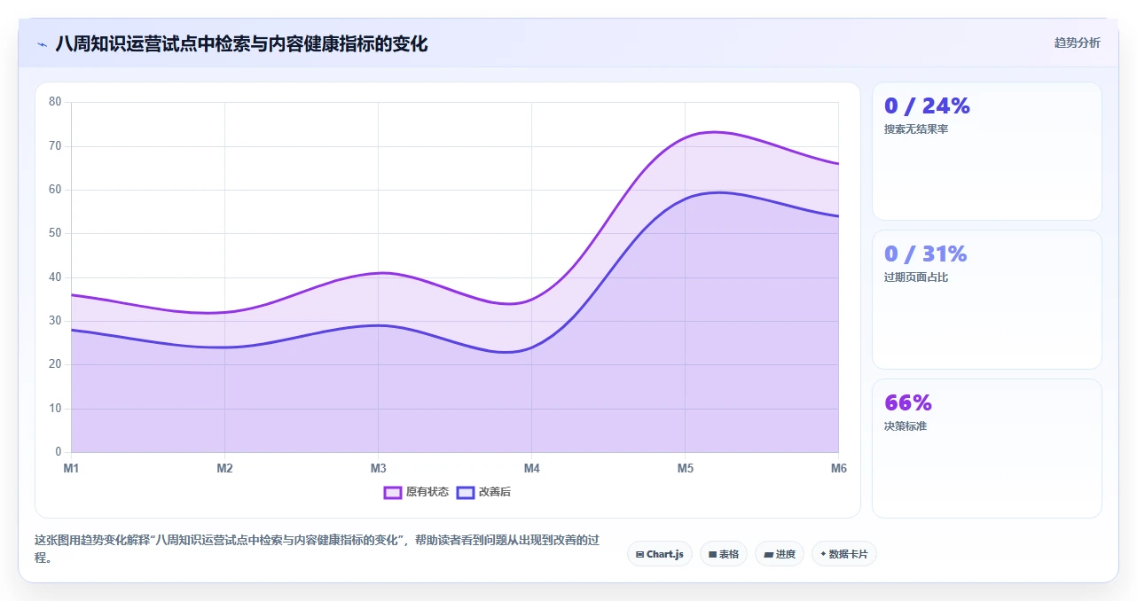Click the 50 y-axis label
This screenshot has height=601, width=1137.
[55, 233]
